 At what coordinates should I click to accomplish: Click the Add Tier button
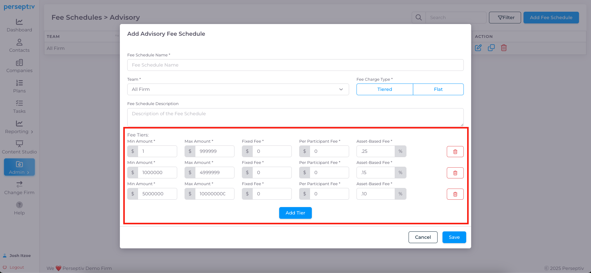295,213
